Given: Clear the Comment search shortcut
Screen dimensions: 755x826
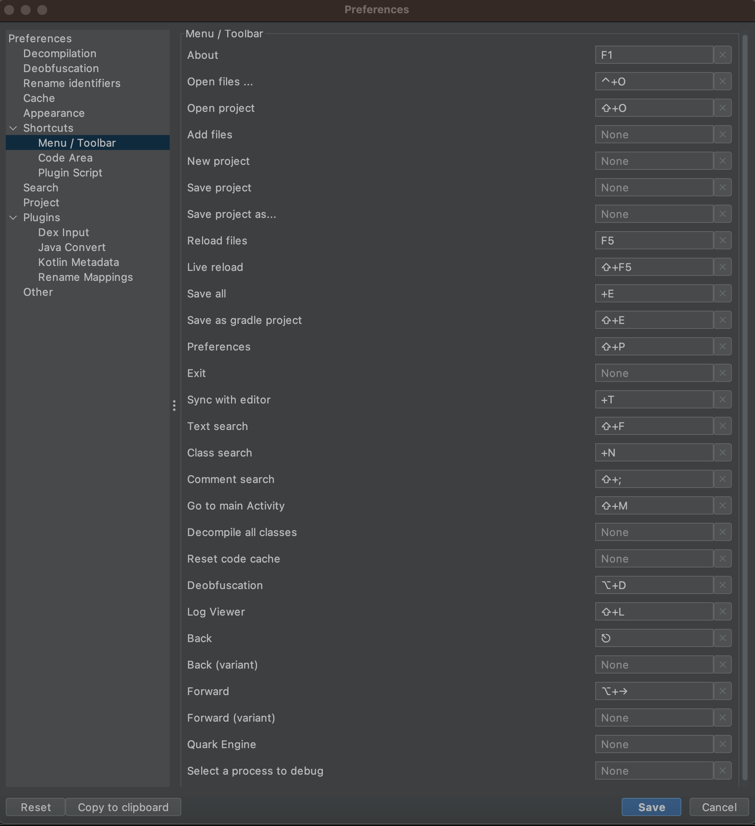Looking at the screenshot, I should click(x=722, y=479).
